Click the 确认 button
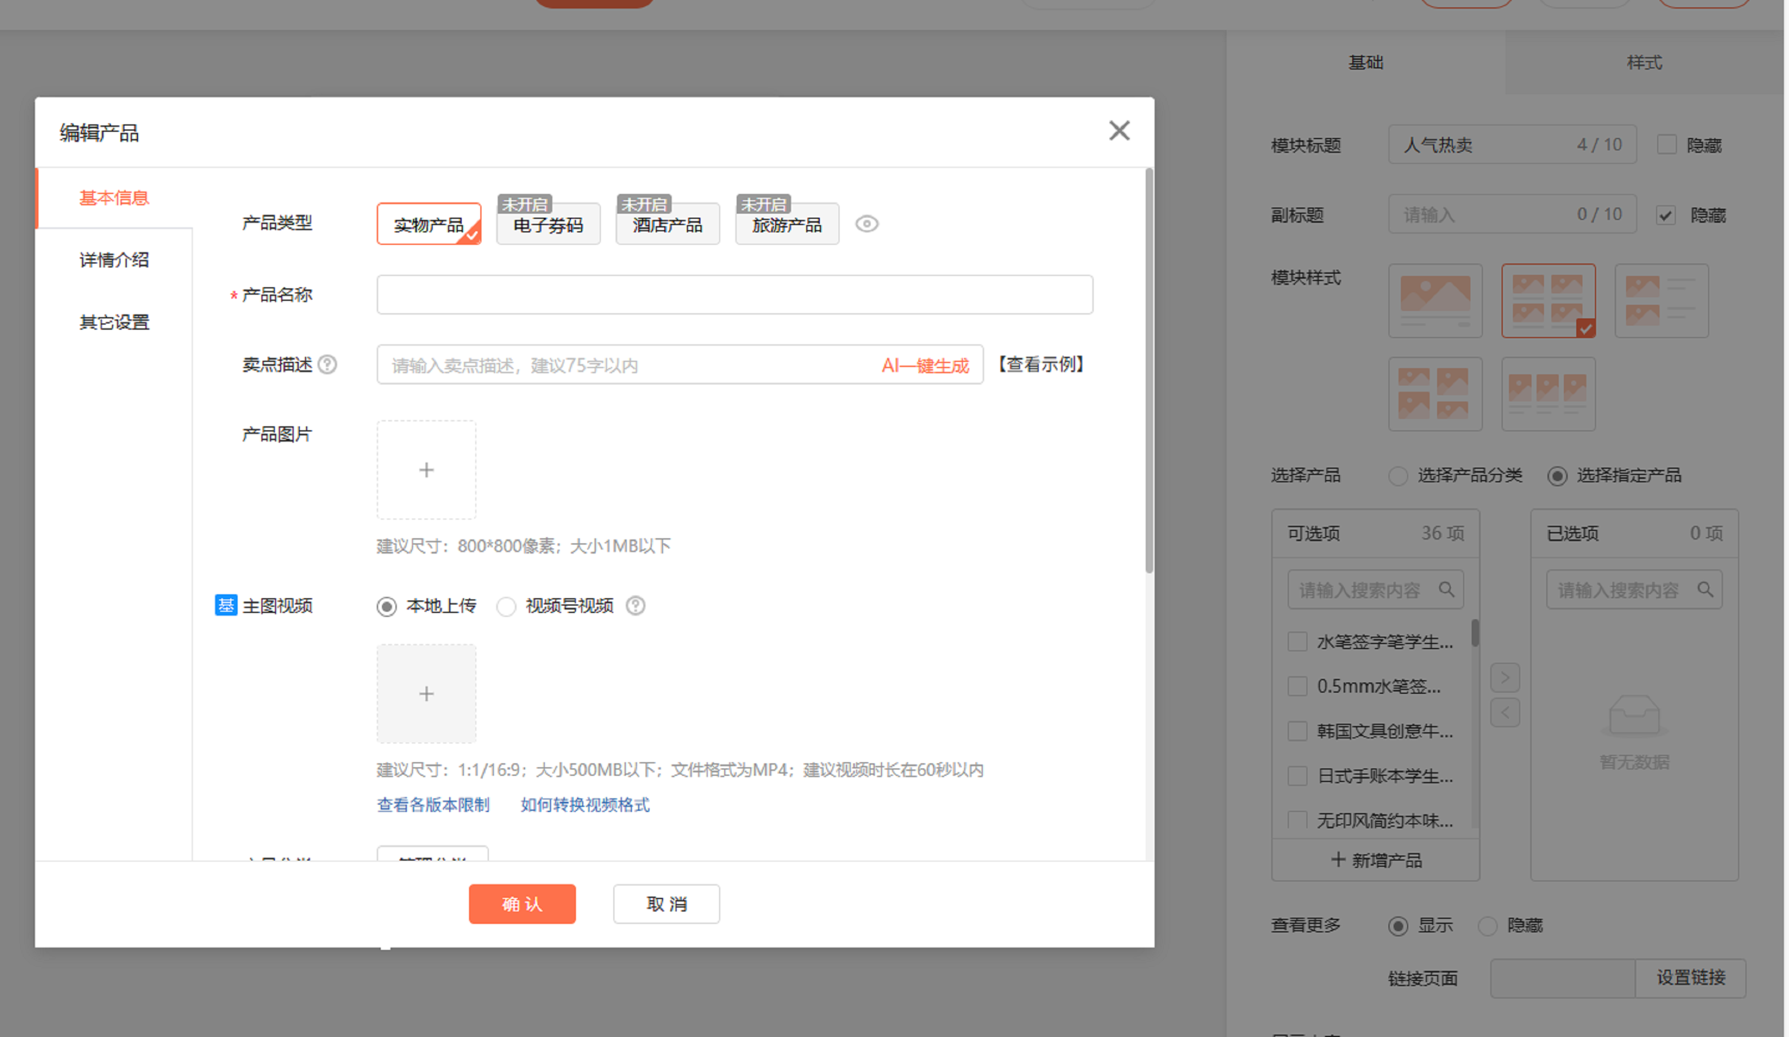Screen dimensions: 1789x1037 coord(522,904)
